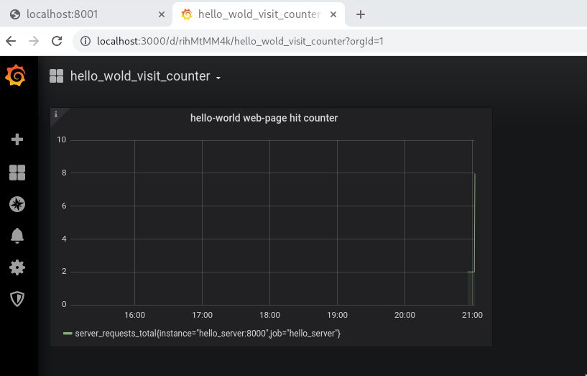The image size is (587, 376).
Task: Switch to the localhost:8001 tab
Action: (86, 14)
